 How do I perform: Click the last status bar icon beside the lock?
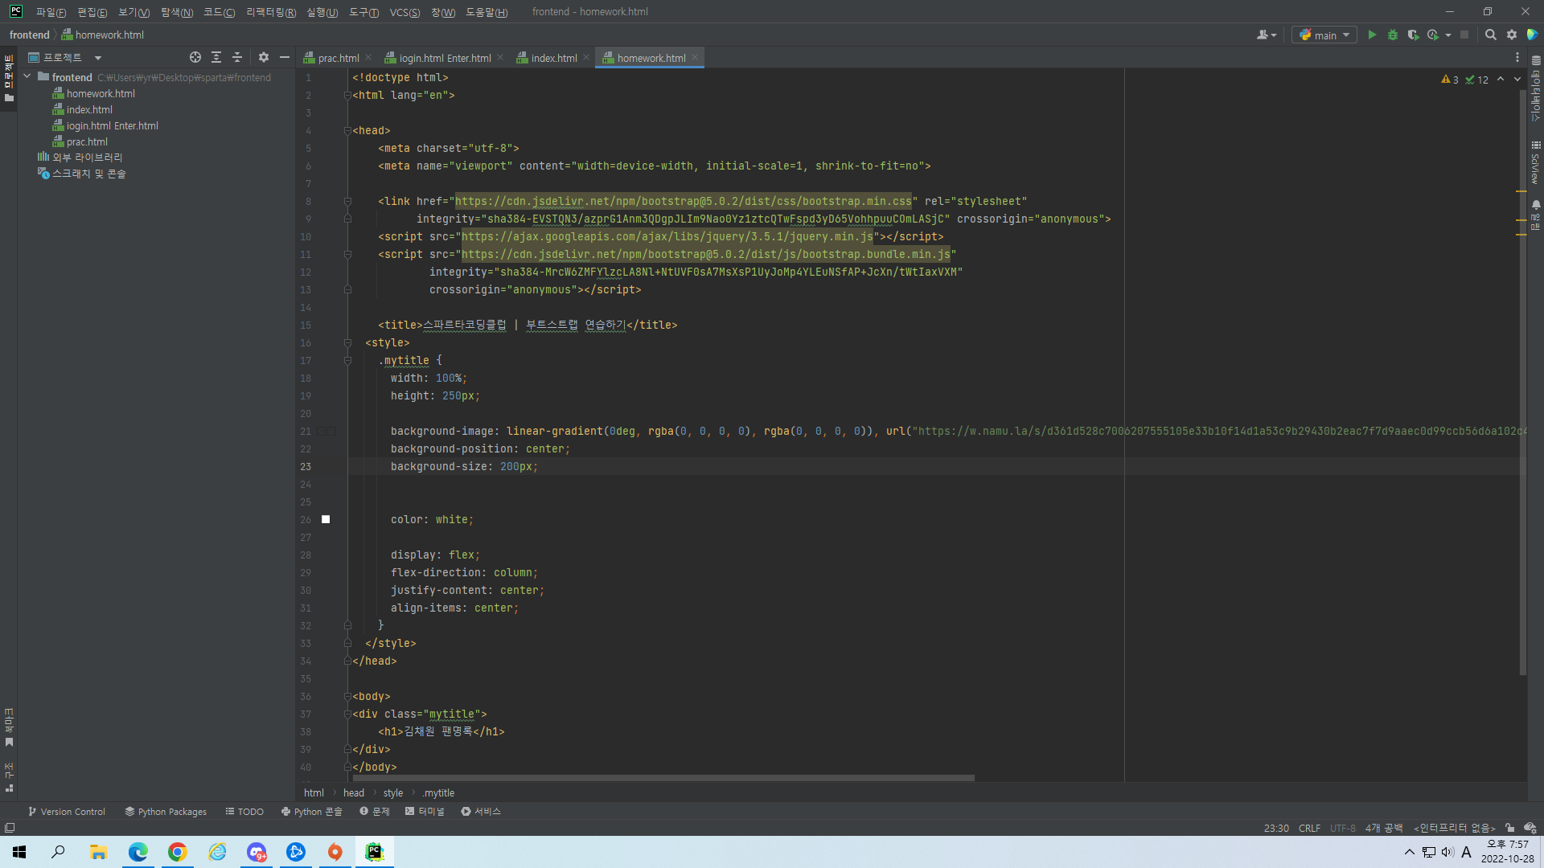[x=1530, y=828]
